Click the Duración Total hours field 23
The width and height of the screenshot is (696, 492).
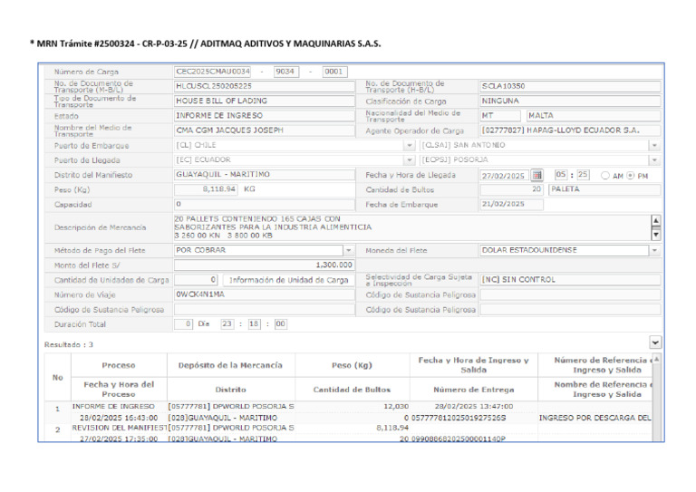point(227,323)
